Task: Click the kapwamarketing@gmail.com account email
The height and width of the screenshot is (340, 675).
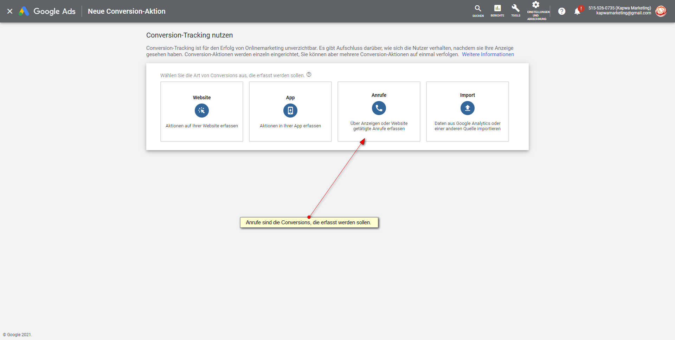Action: 623,13
